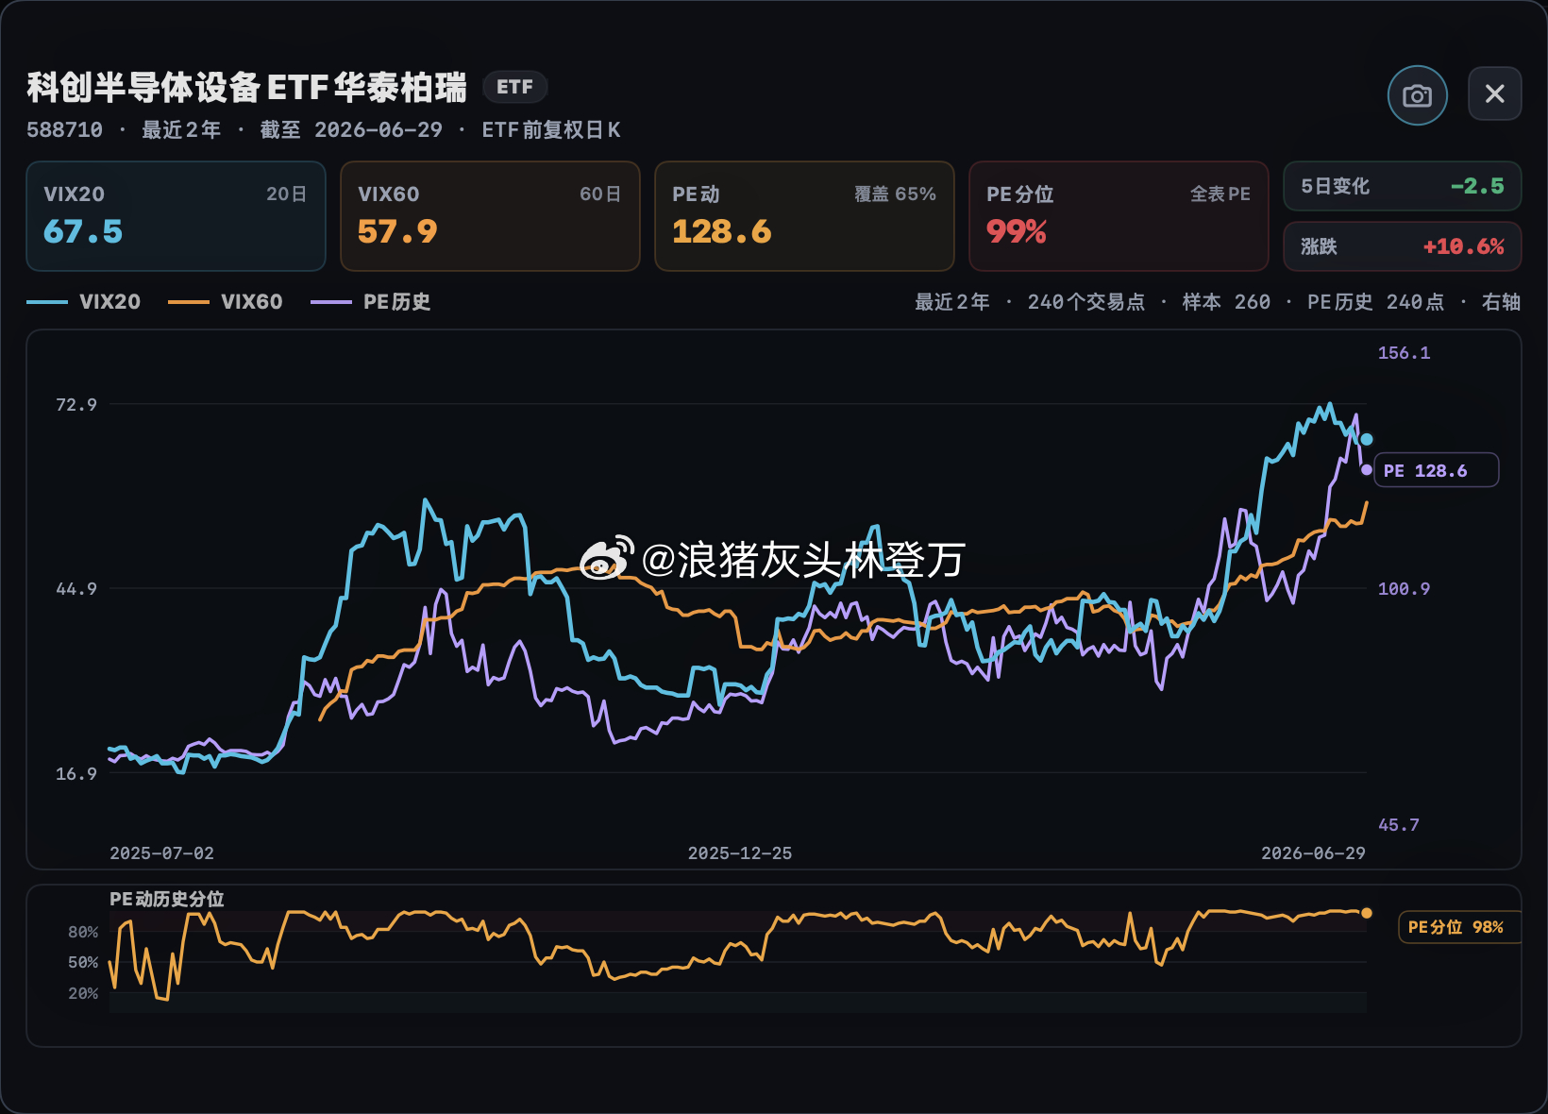The height and width of the screenshot is (1114, 1548).
Task: Click the fund code 588710
Action: (64, 130)
